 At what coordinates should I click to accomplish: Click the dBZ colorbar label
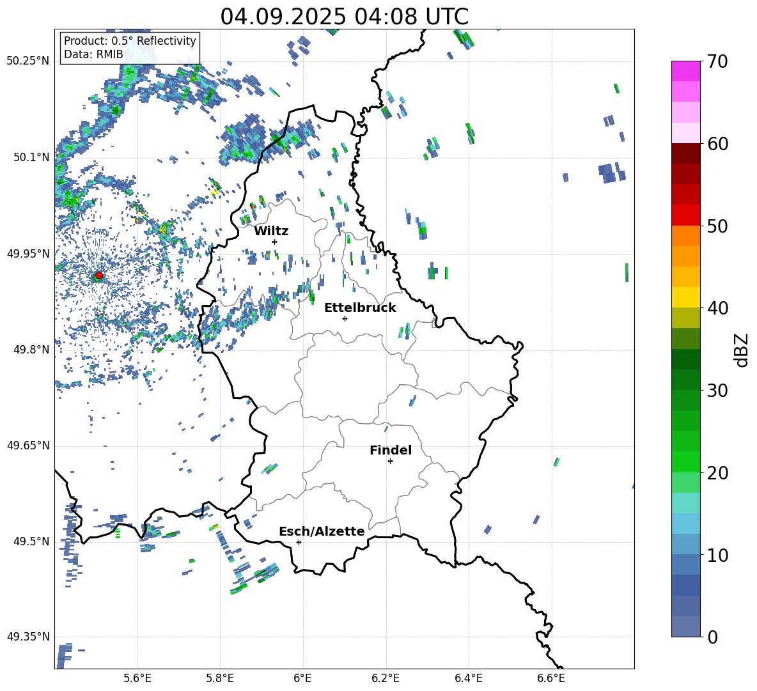[x=742, y=350]
